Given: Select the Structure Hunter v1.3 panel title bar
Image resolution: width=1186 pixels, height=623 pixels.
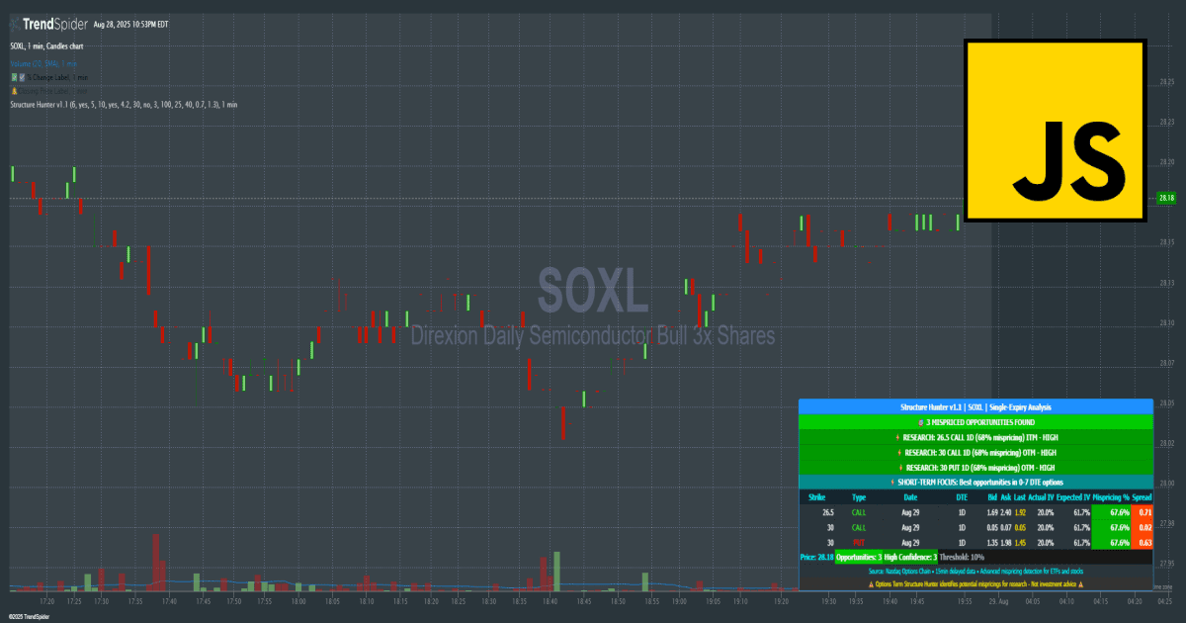Looking at the screenshot, I should click(975, 406).
